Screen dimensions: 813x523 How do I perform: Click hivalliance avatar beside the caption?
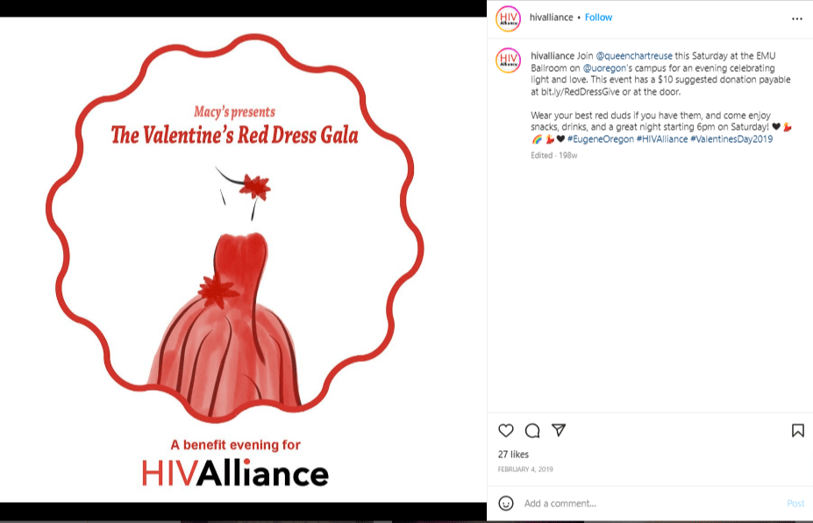coord(508,60)
